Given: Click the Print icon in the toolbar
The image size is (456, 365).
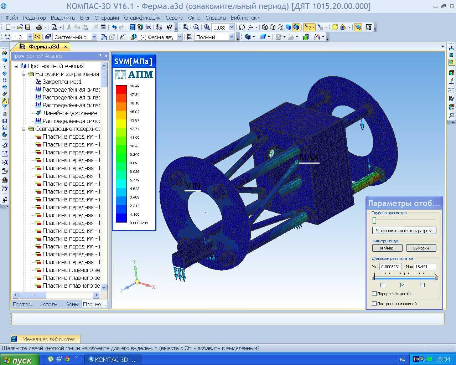Looking at the screenshot, I should [39, 27].
